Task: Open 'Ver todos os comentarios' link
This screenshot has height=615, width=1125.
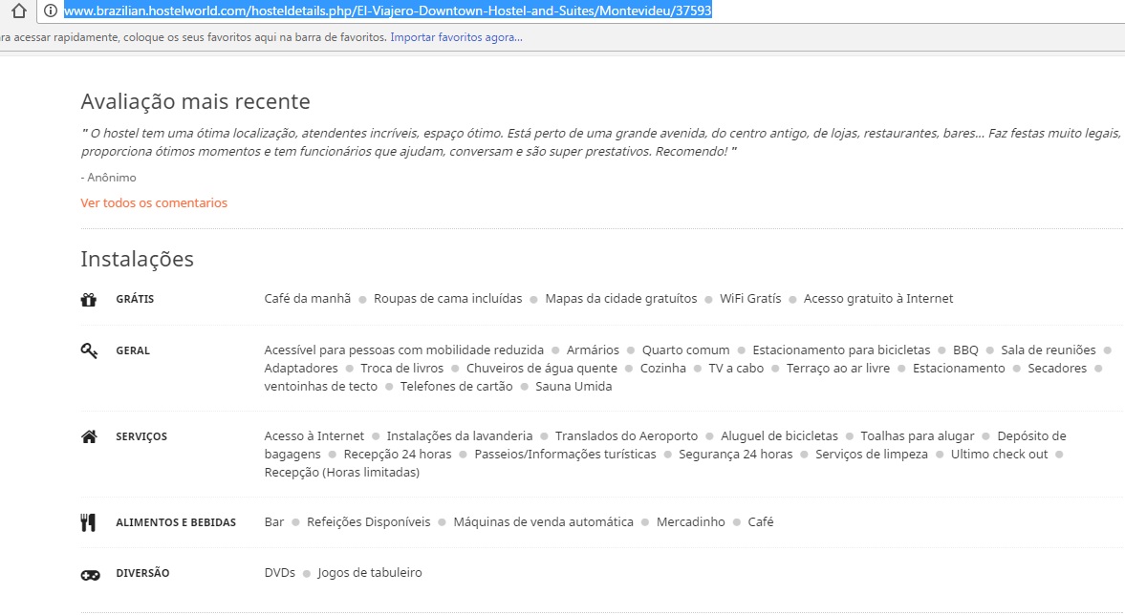Action: [154, 202]
